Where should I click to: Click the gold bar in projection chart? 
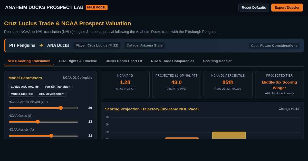click(229, 135)
